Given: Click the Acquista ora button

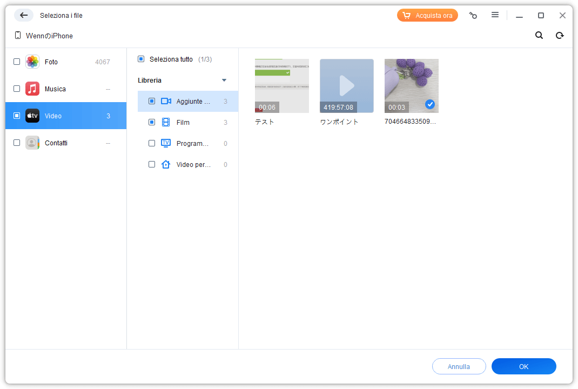Looking at the screenshot, I should pos(427,15).
